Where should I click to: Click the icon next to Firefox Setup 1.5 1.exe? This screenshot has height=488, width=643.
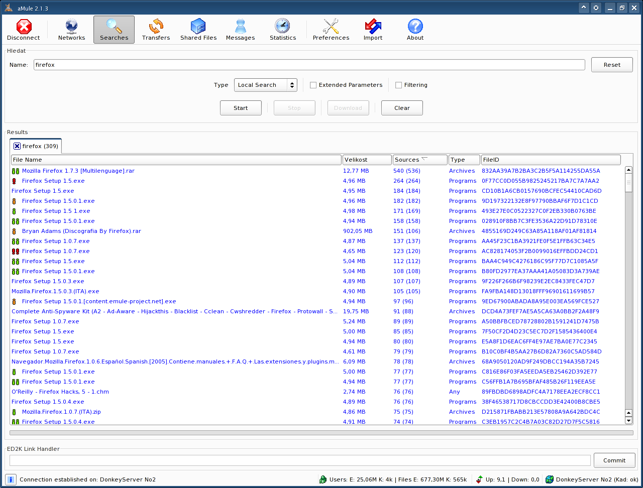14,211
